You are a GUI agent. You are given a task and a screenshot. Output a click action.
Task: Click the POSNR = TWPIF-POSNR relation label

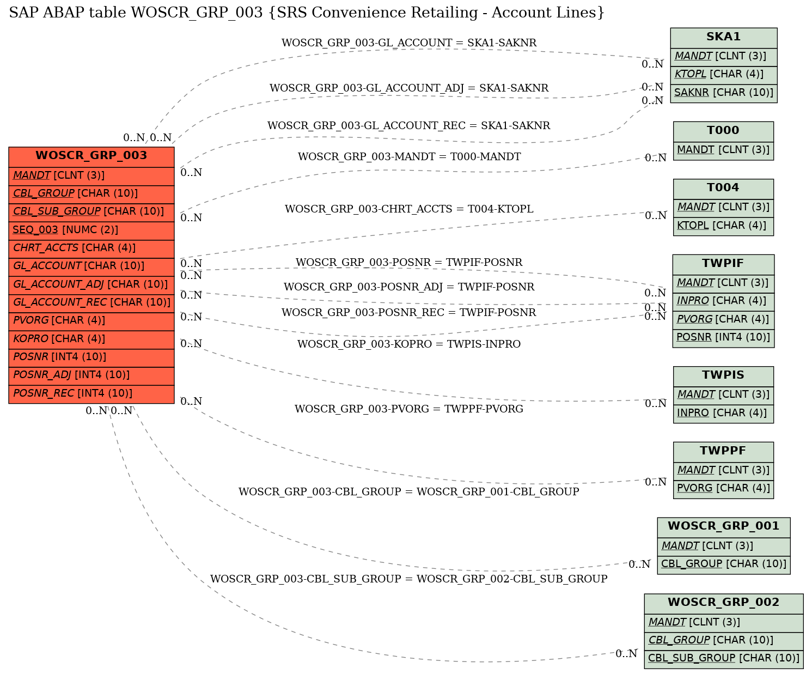(409, 263)
